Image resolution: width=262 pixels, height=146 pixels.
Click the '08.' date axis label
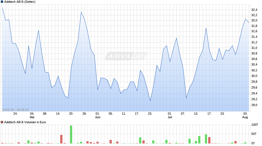(45, 114)
